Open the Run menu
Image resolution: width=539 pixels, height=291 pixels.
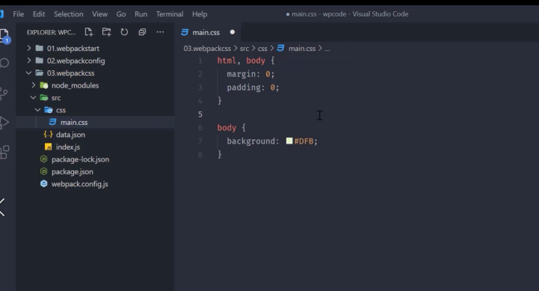click(141, 14)
